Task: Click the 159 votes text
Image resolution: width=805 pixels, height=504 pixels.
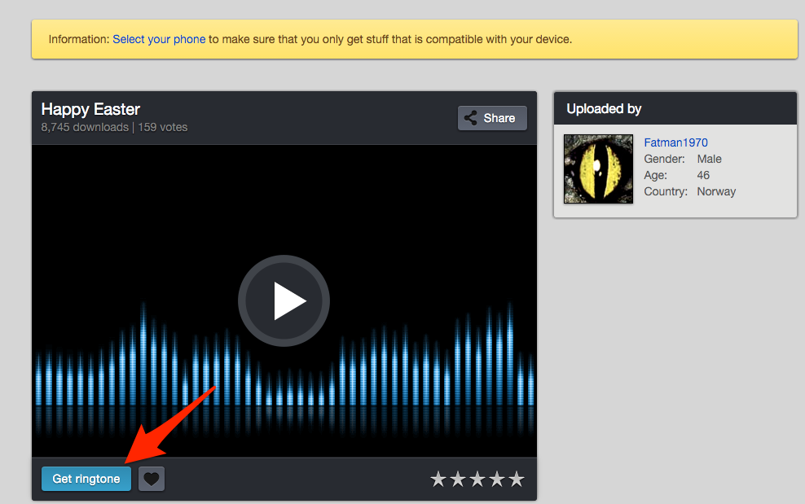Action: pyautogui.click(x=162, y=127)
